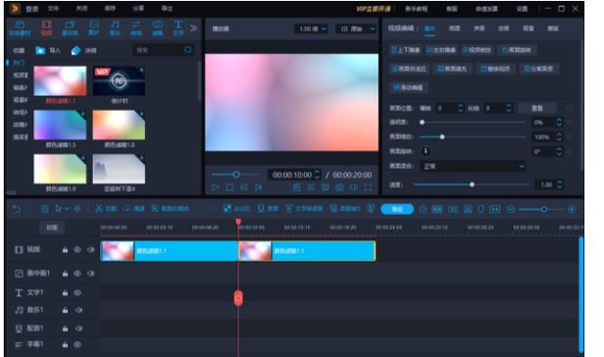604x357 pixels.
Task: Switch to the 背景 tab in edit panel
Action: [528, 28]
